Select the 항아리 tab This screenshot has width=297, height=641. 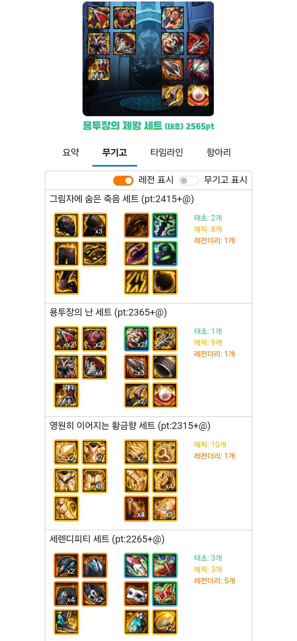click(219, 152)
